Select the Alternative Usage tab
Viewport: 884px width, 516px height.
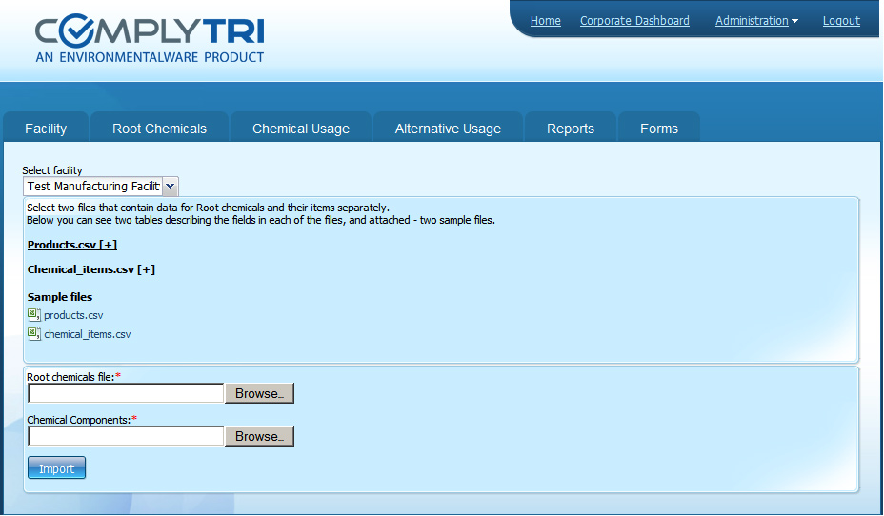[x=448, y=129]
